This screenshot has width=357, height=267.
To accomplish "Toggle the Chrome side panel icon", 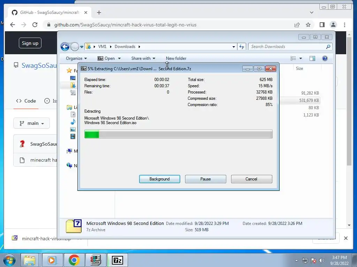I will click(322, 25).
